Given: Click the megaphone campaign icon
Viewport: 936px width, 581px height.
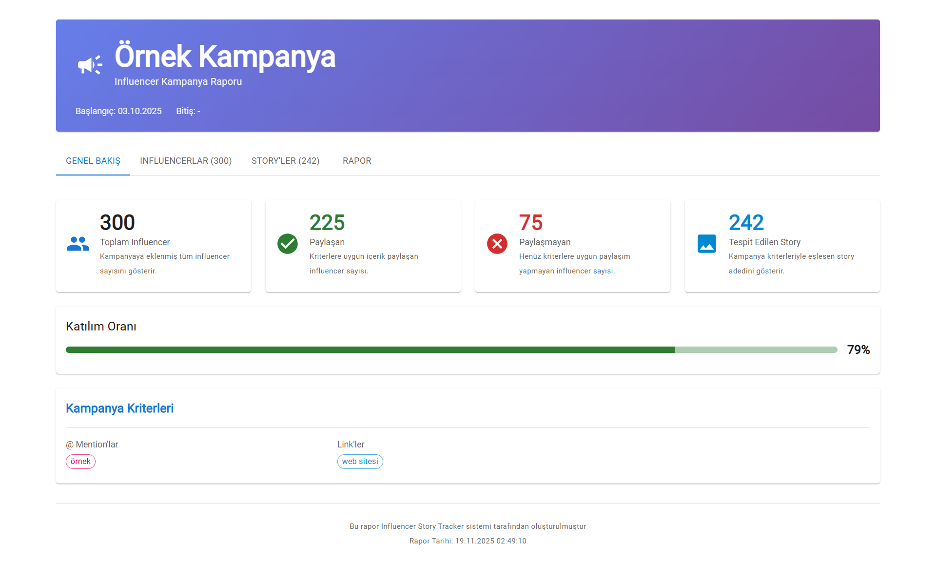Looking at the screenshot, I should pos(90,65).
